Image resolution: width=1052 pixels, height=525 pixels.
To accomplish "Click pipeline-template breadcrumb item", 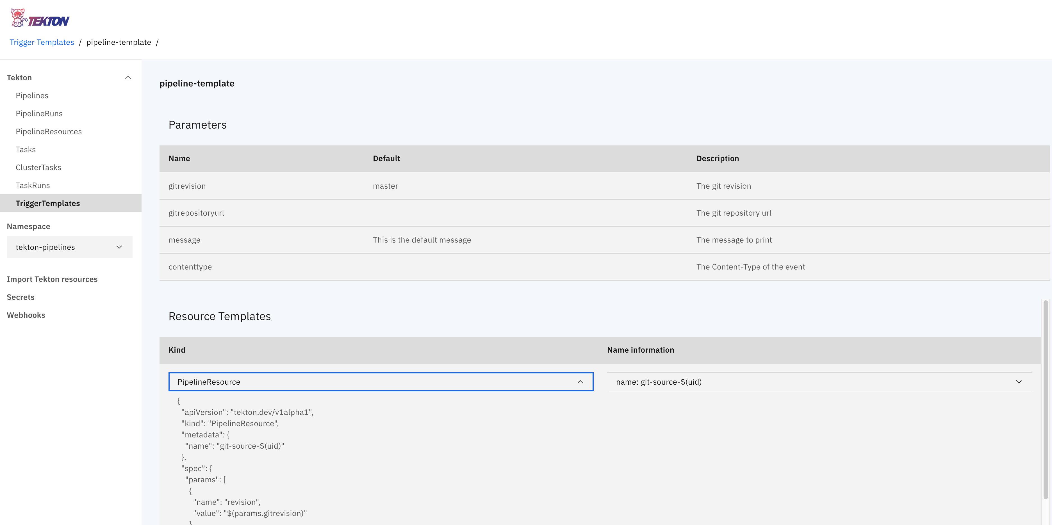I will point(119,42).
